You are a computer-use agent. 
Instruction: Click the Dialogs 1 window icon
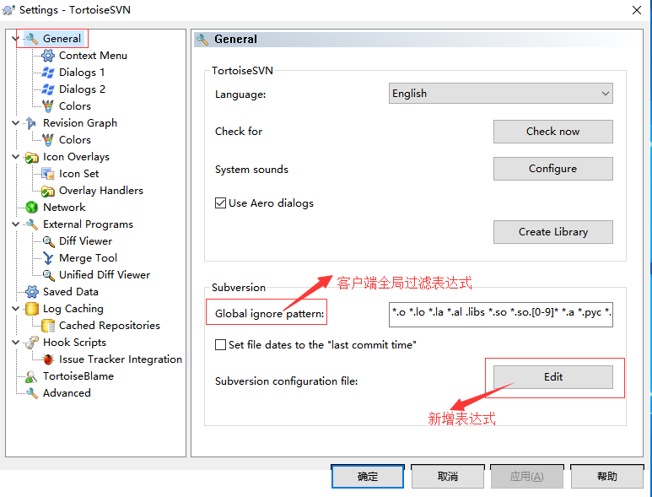pyautogui.click(x=48, y=73)
